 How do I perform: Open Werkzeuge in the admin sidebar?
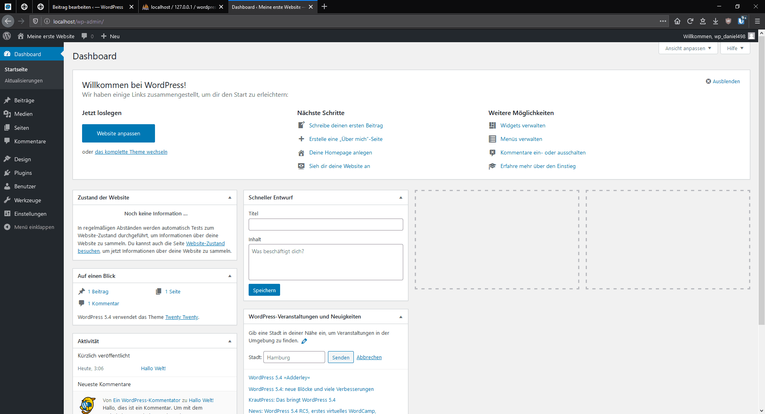(27, 200)
